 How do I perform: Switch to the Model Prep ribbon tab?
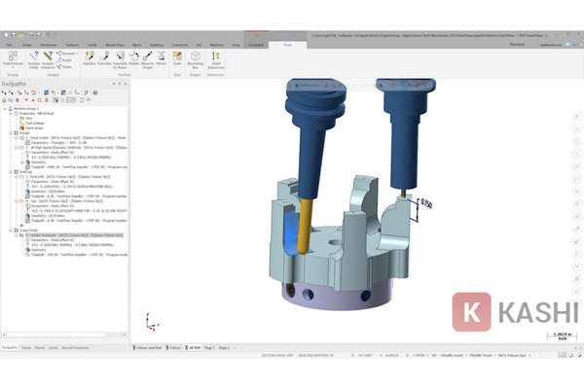coord(114,45)
